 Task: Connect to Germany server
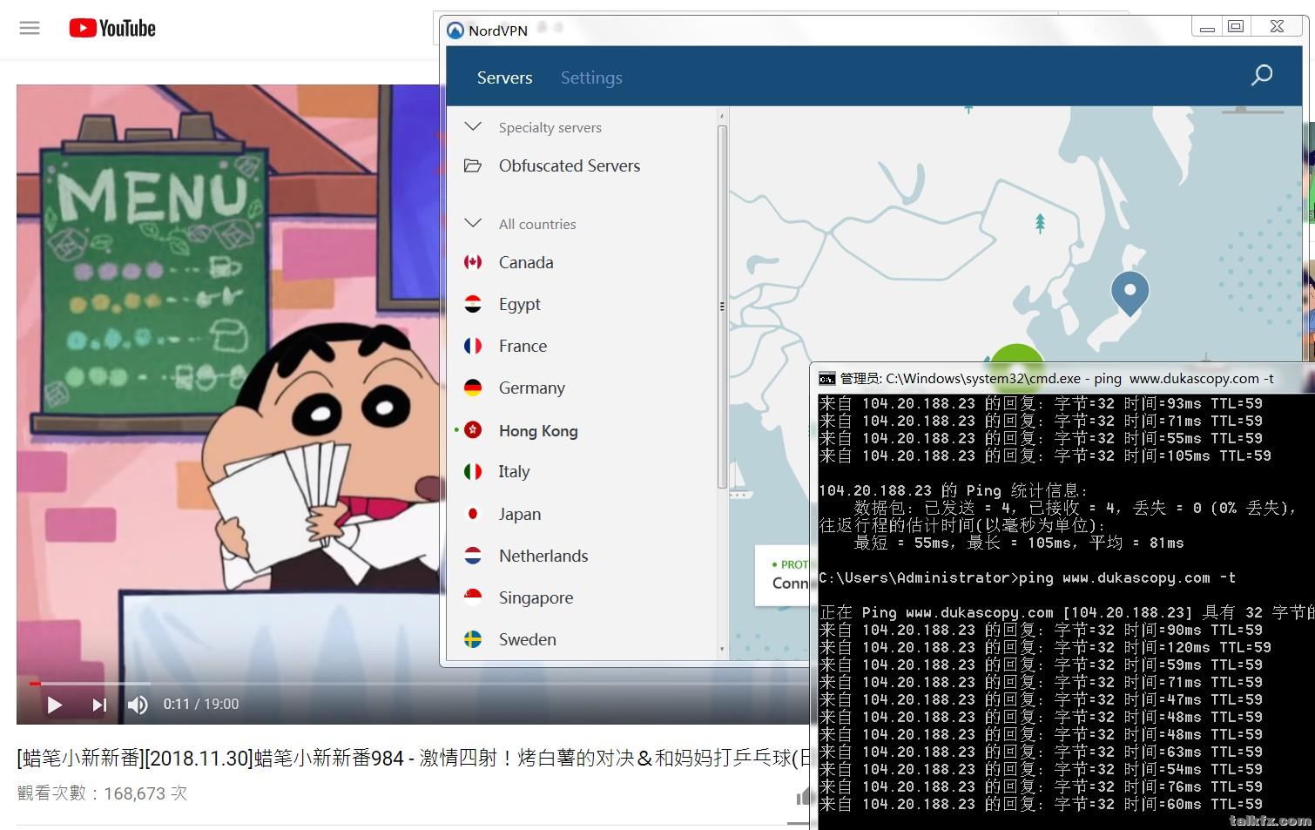point(532,388)
